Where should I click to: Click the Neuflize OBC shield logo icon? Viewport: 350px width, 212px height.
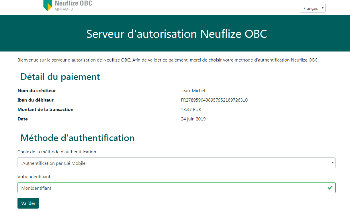(x=48, y=5)
